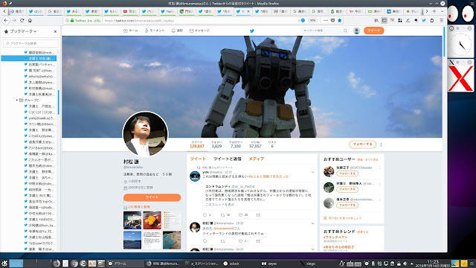476x268 pixels.
Task: Open the アラーム task in the taskbar
Action: coord(124,264)
